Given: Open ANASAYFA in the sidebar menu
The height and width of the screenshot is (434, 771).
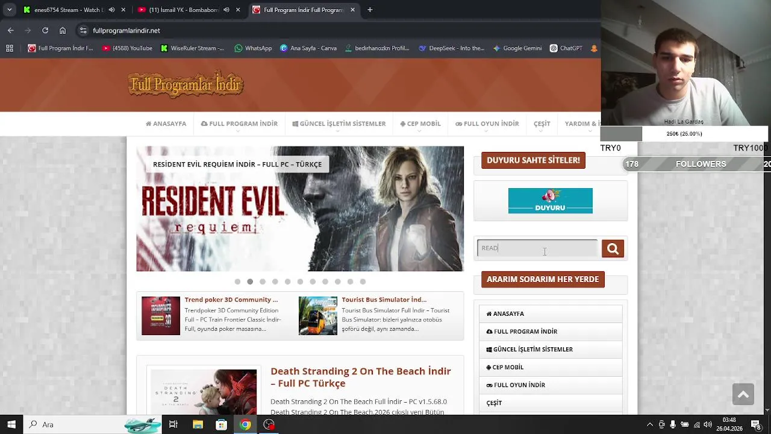Looking at the screenshot, I should click(x=551, y=313).
